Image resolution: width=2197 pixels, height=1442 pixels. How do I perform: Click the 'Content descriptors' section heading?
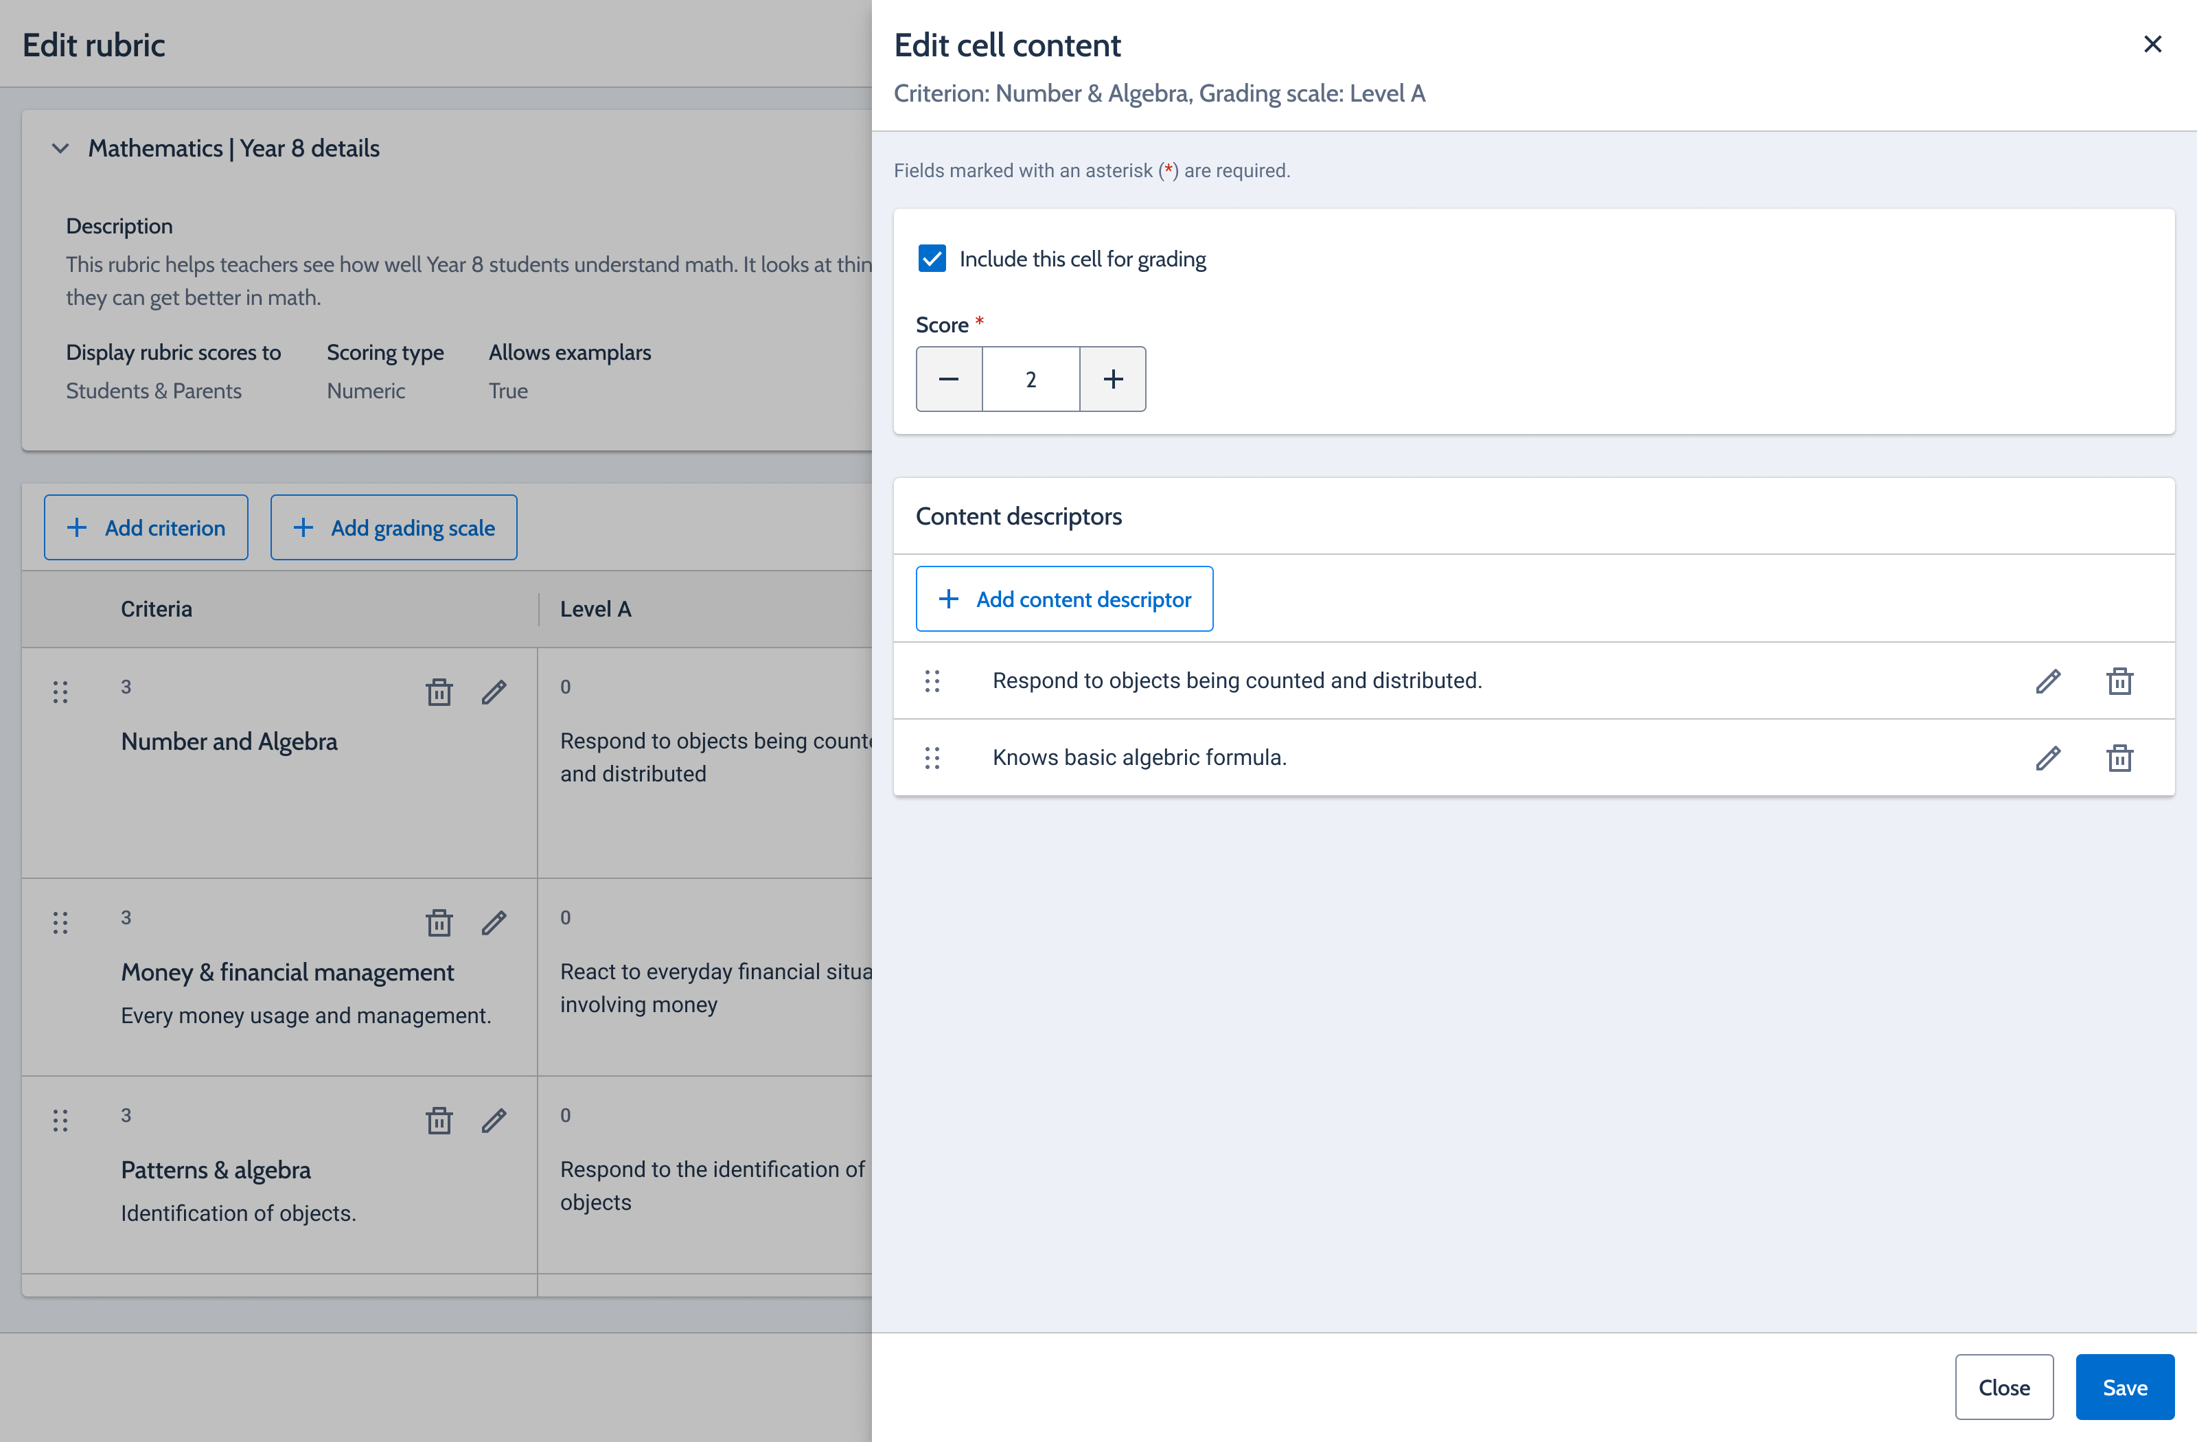(x=1018, y=516)
